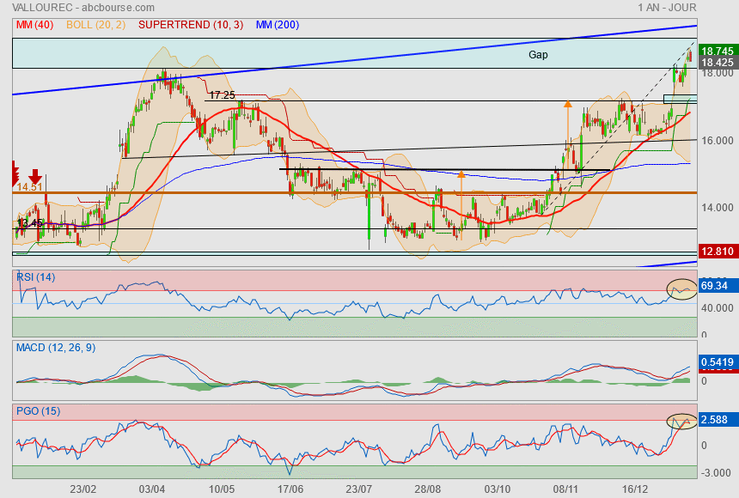Click the highlighted circle on the RSI line

(681, 289)
